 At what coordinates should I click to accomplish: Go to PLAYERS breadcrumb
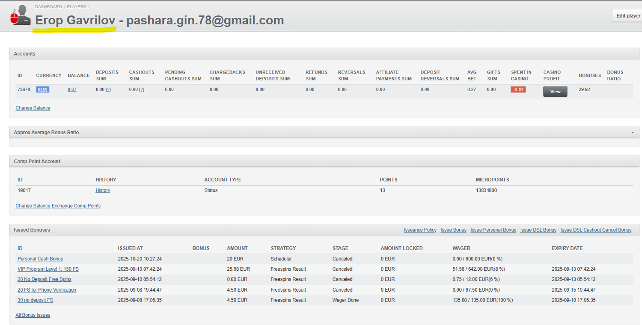76,7
